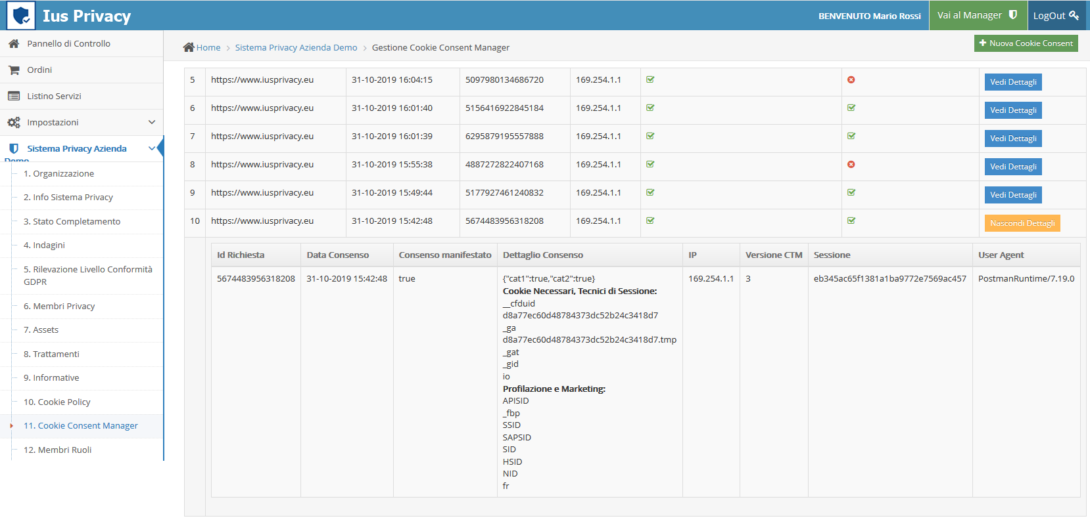Open 12. Membri Ruoli

tap(57, 450)
